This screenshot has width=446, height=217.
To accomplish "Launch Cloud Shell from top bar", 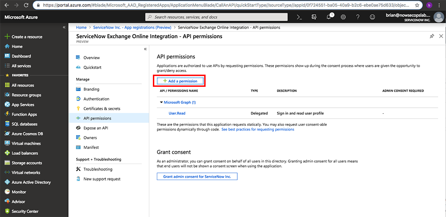I will (x=299, y=17).
